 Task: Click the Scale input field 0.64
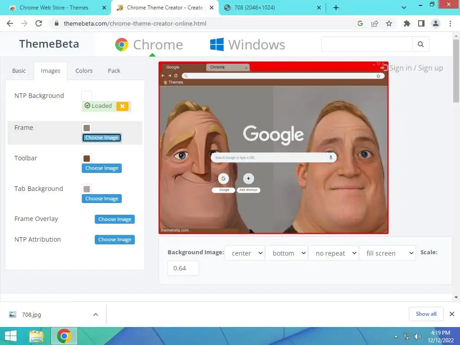[183, 268]
